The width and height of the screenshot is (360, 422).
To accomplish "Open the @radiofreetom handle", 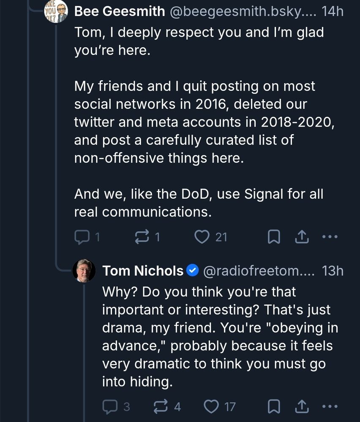I will (x=259, y=271).
